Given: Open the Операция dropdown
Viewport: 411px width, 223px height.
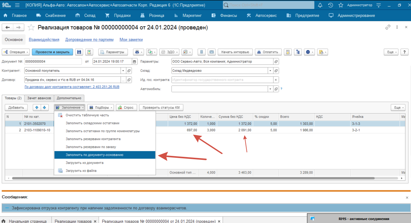Looking at the screenshot, I should 16,52.
